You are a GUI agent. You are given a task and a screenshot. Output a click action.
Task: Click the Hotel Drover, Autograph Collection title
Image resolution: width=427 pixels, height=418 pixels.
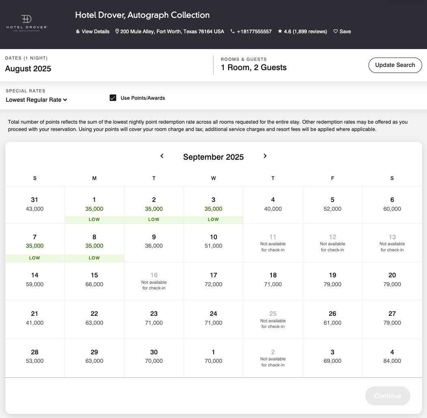[143, 15]
